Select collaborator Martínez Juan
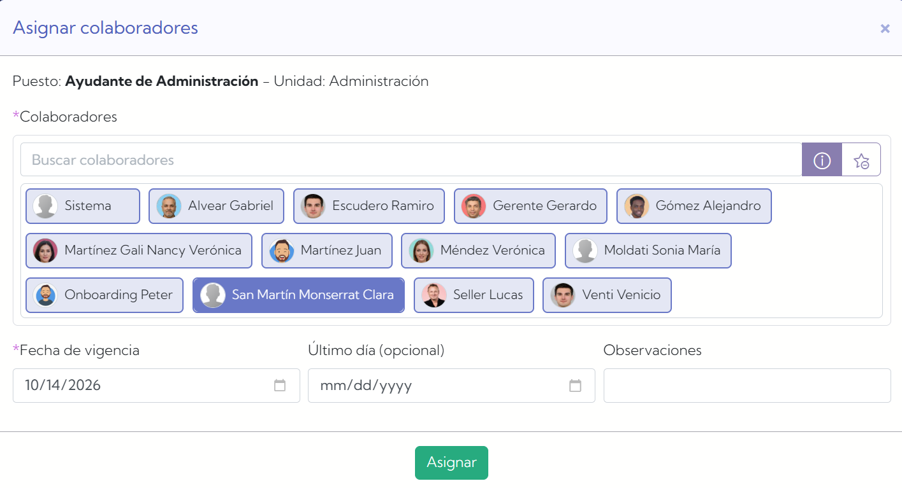The width and height of the screenshot is (902, 488). [326, 251]
